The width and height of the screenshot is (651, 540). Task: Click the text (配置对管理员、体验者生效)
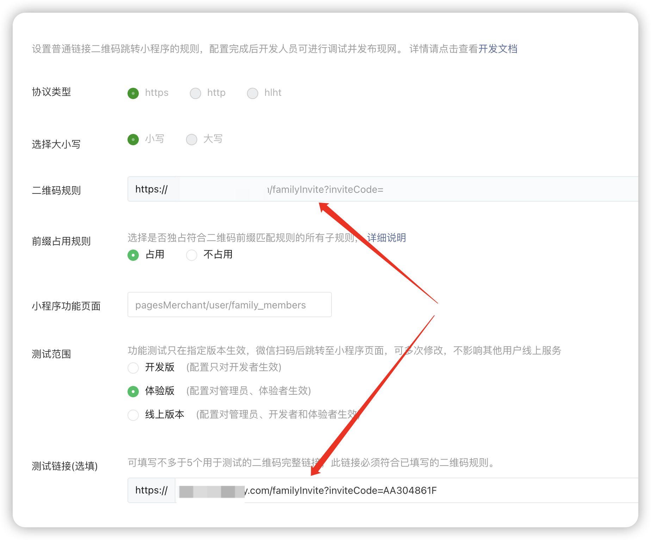click(249, 391)
